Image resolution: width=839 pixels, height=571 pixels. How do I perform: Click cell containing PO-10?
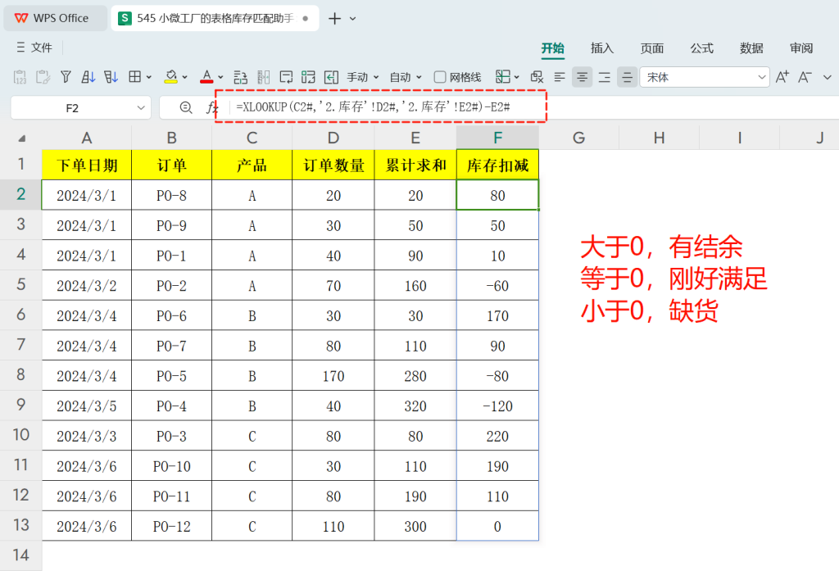click(x=172, y=466)
